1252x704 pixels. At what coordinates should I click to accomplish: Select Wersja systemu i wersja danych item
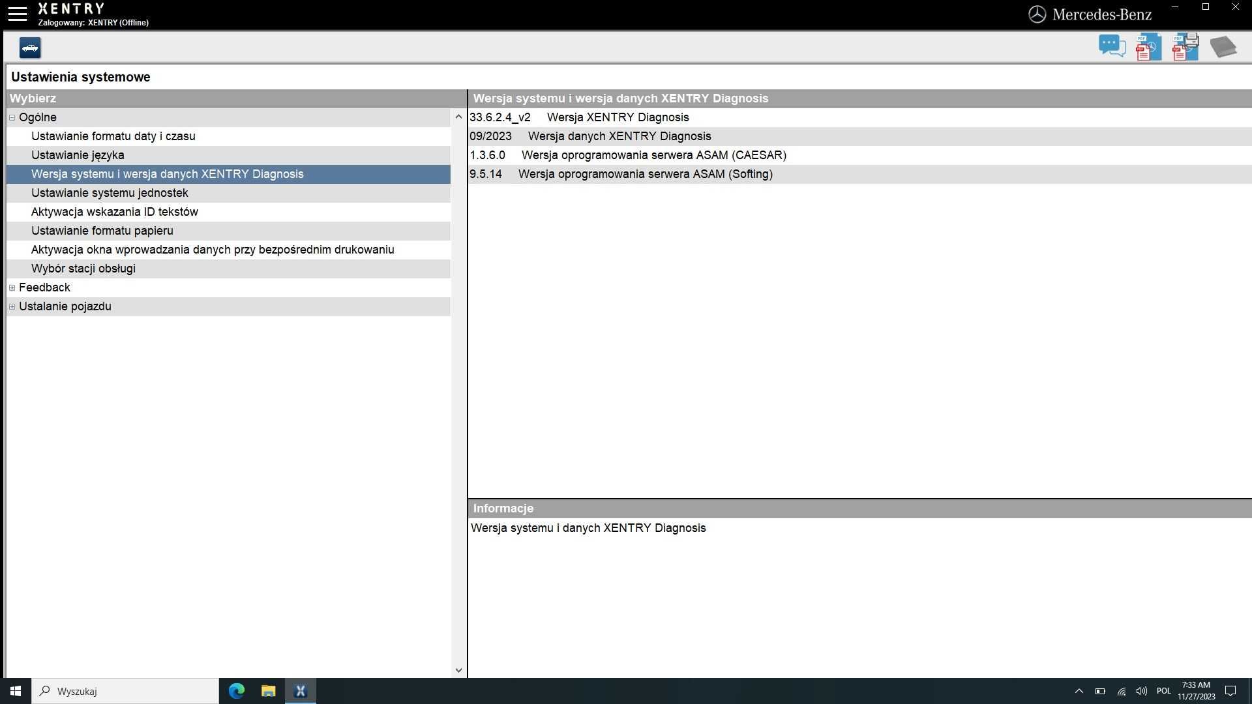pyautogui.click(x=228, y=174)
